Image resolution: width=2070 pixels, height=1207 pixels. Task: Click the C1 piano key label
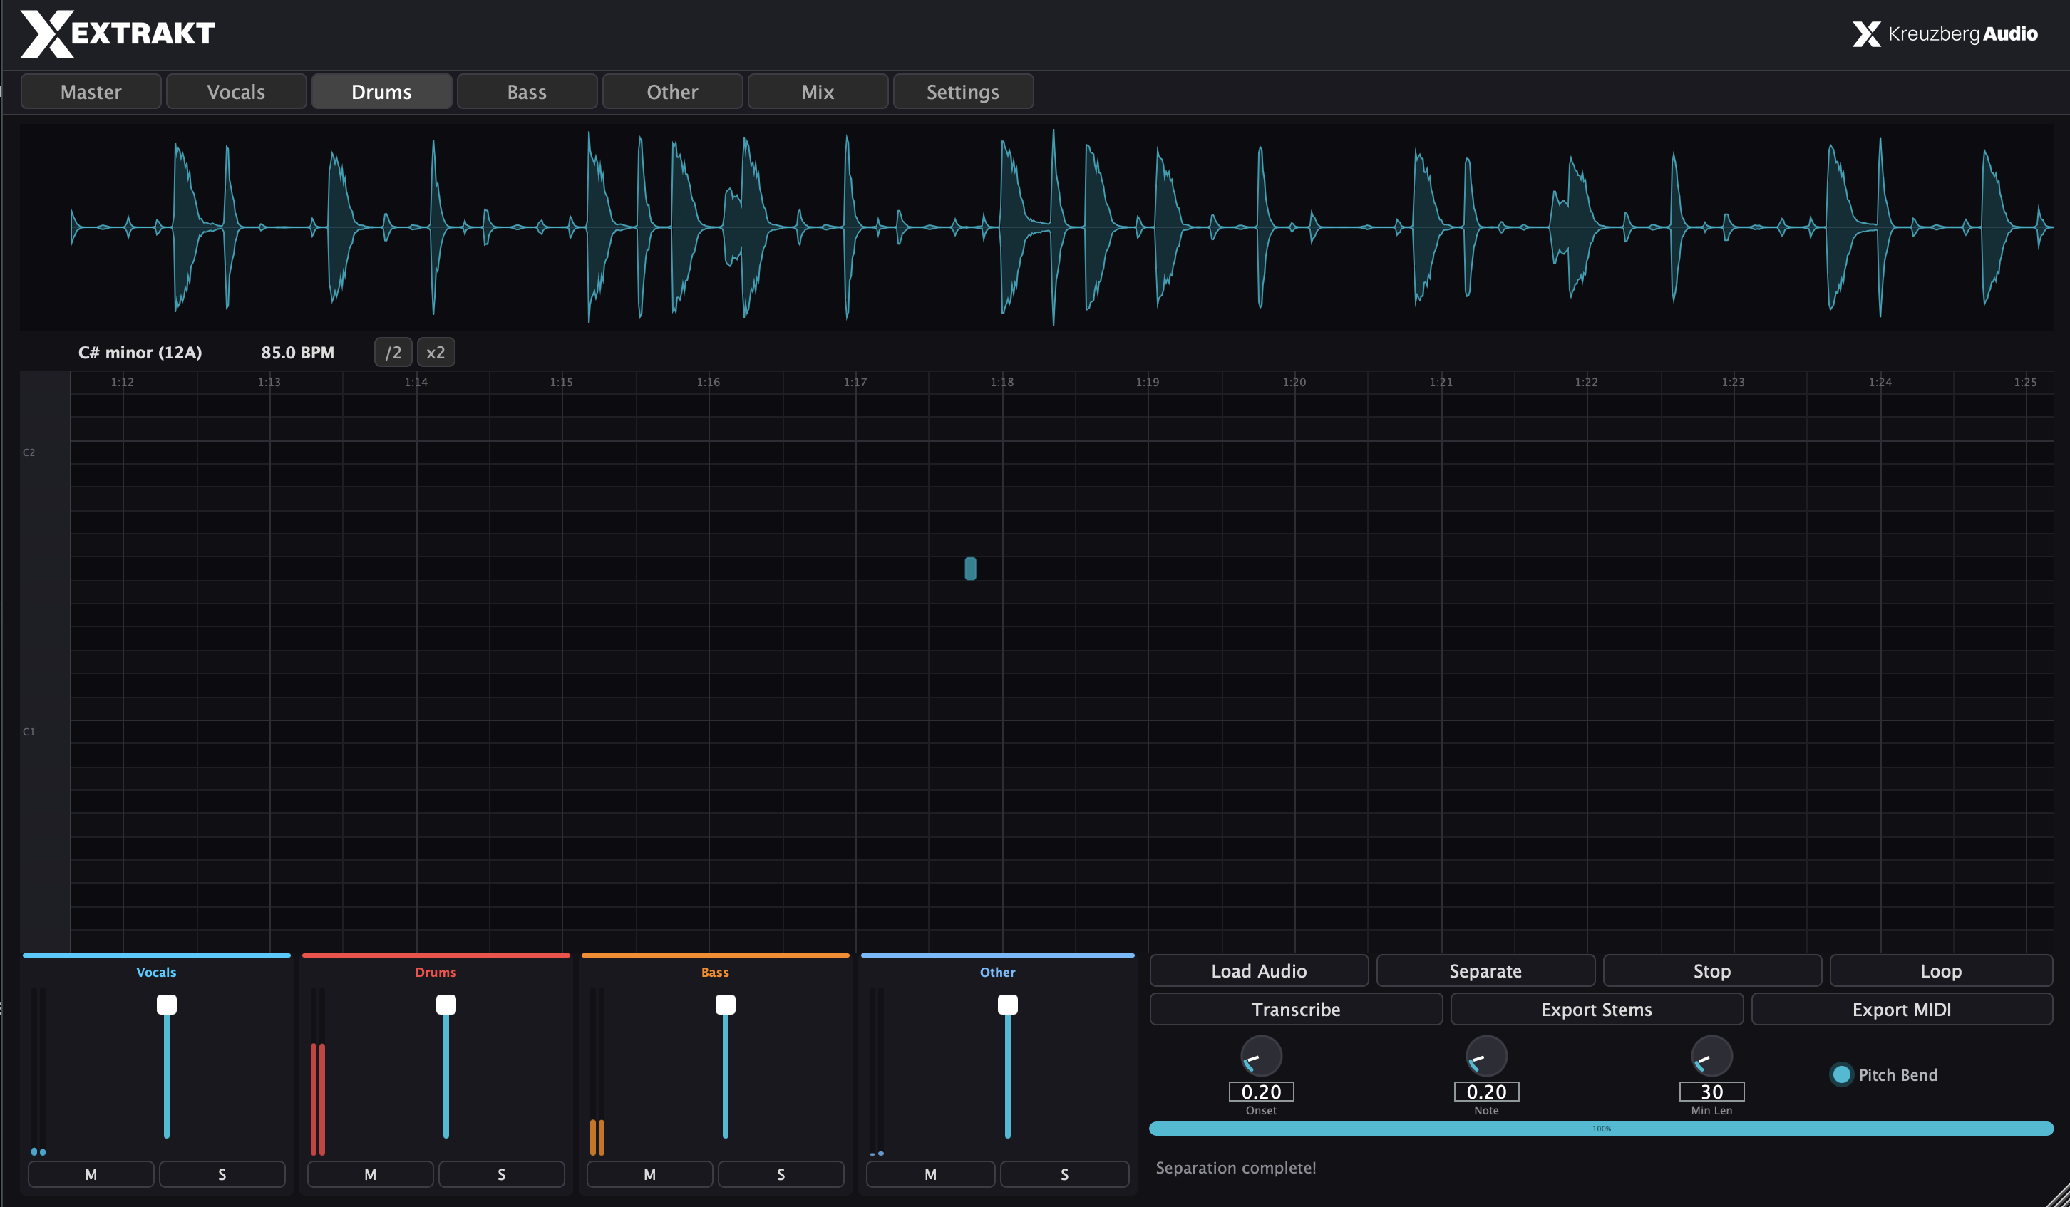[29, 732]
